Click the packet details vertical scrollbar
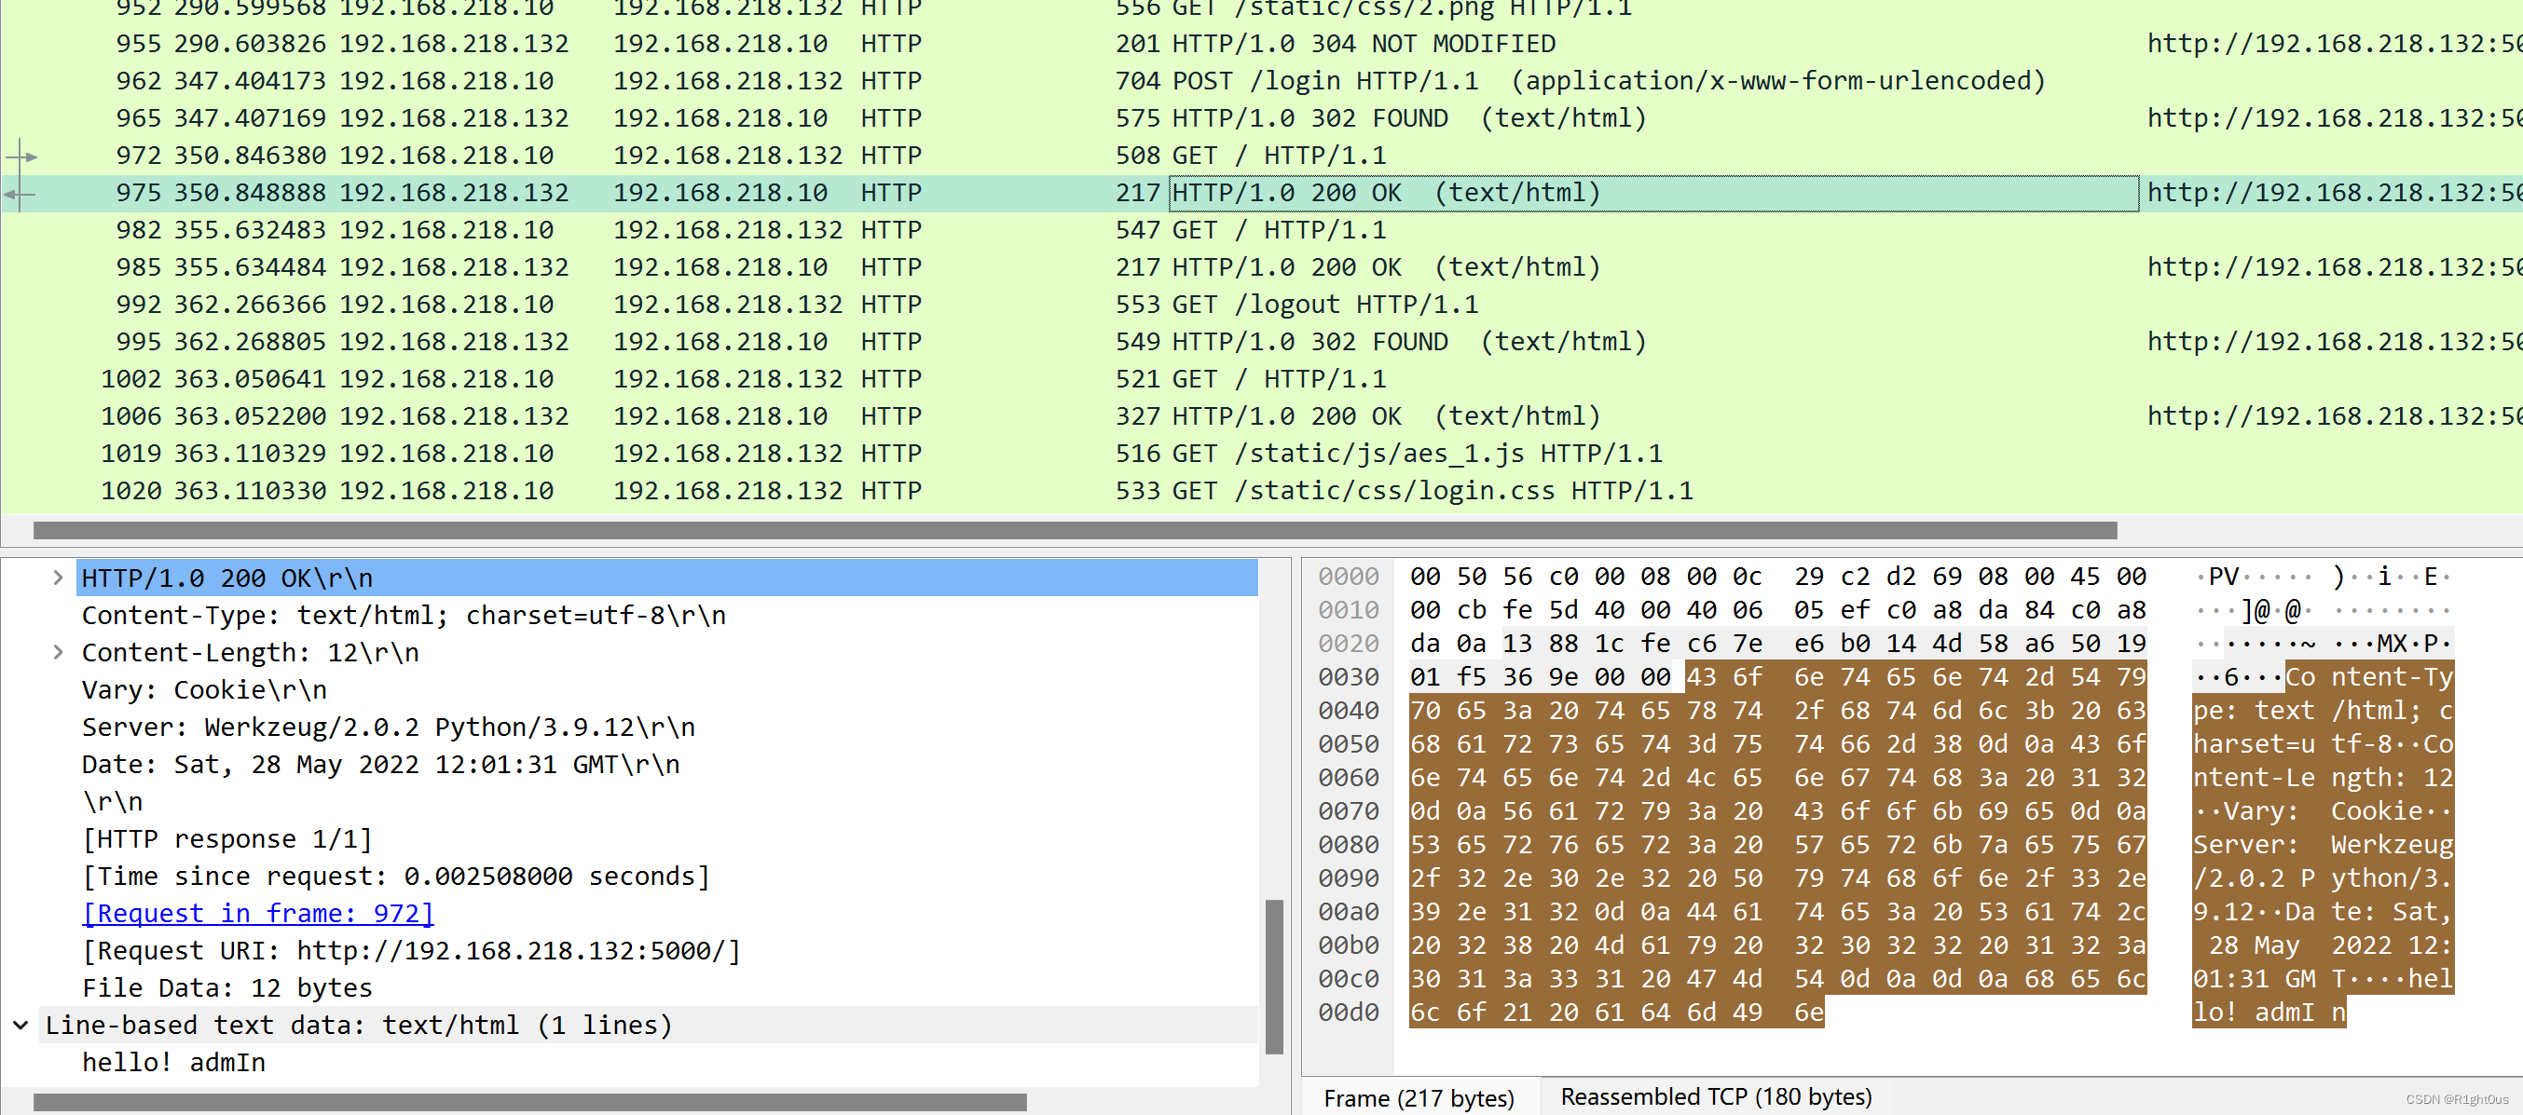Image resolution: width=2523 pixels, height=1115 pixels. 1273,976
